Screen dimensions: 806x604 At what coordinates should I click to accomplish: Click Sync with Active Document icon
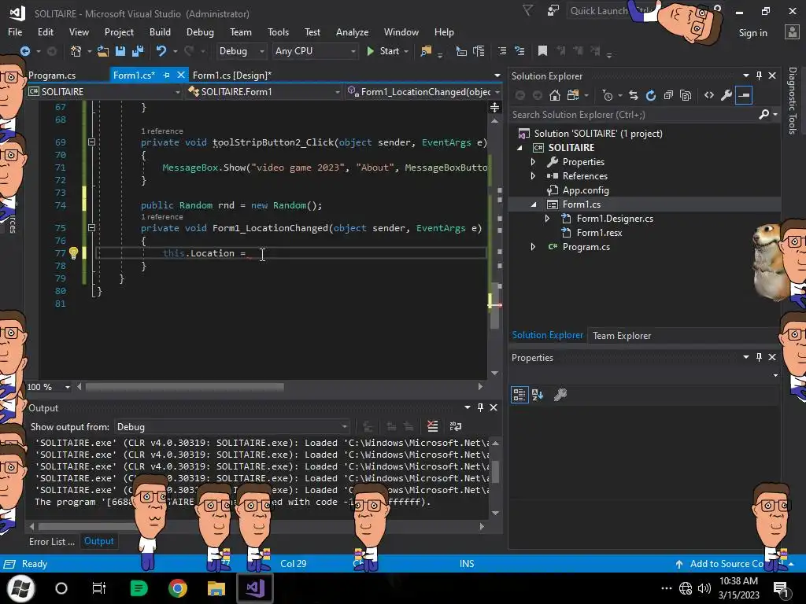pos(634,95)
